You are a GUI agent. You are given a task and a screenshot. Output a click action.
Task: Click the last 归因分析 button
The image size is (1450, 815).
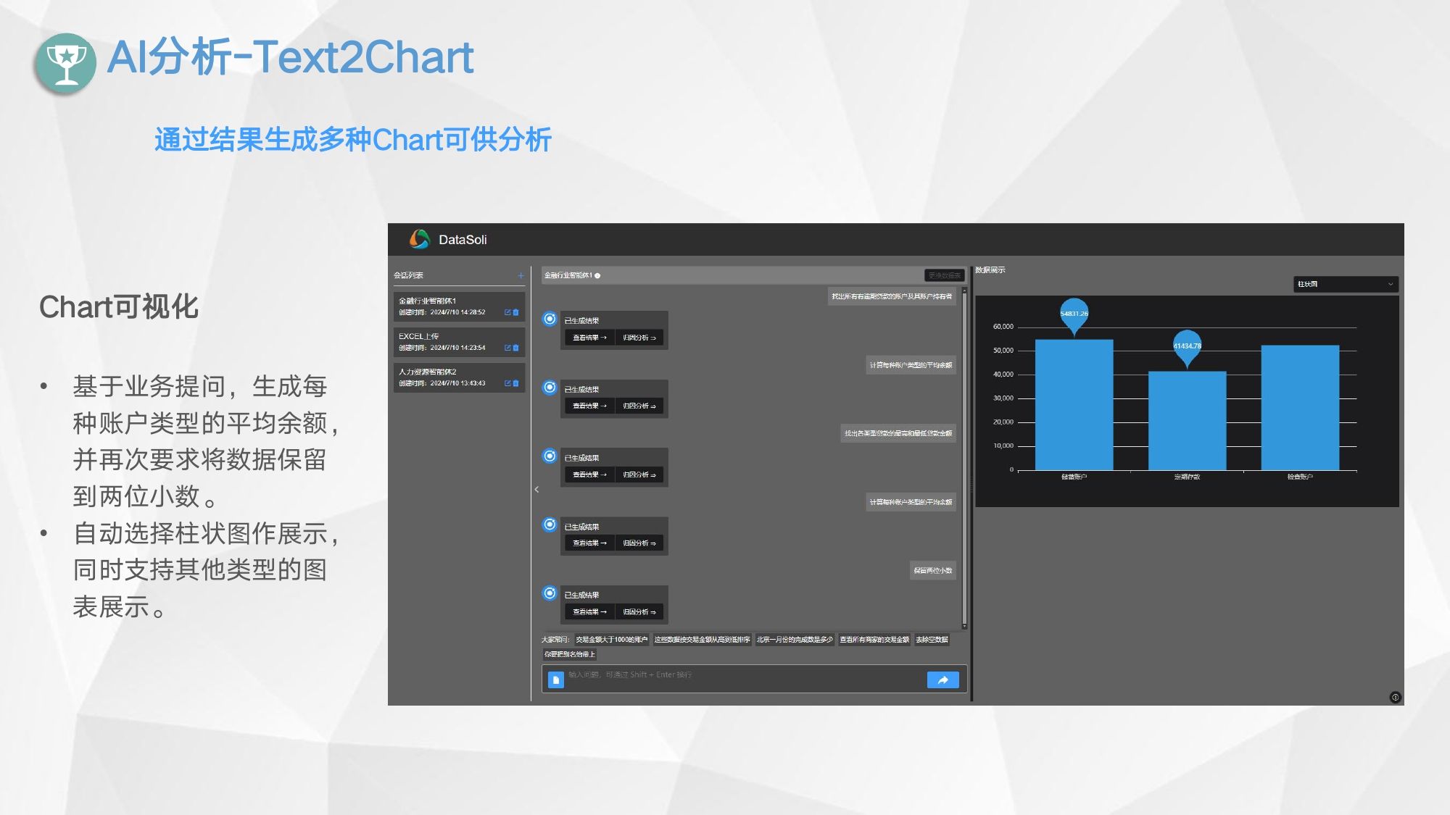point(639,612)
